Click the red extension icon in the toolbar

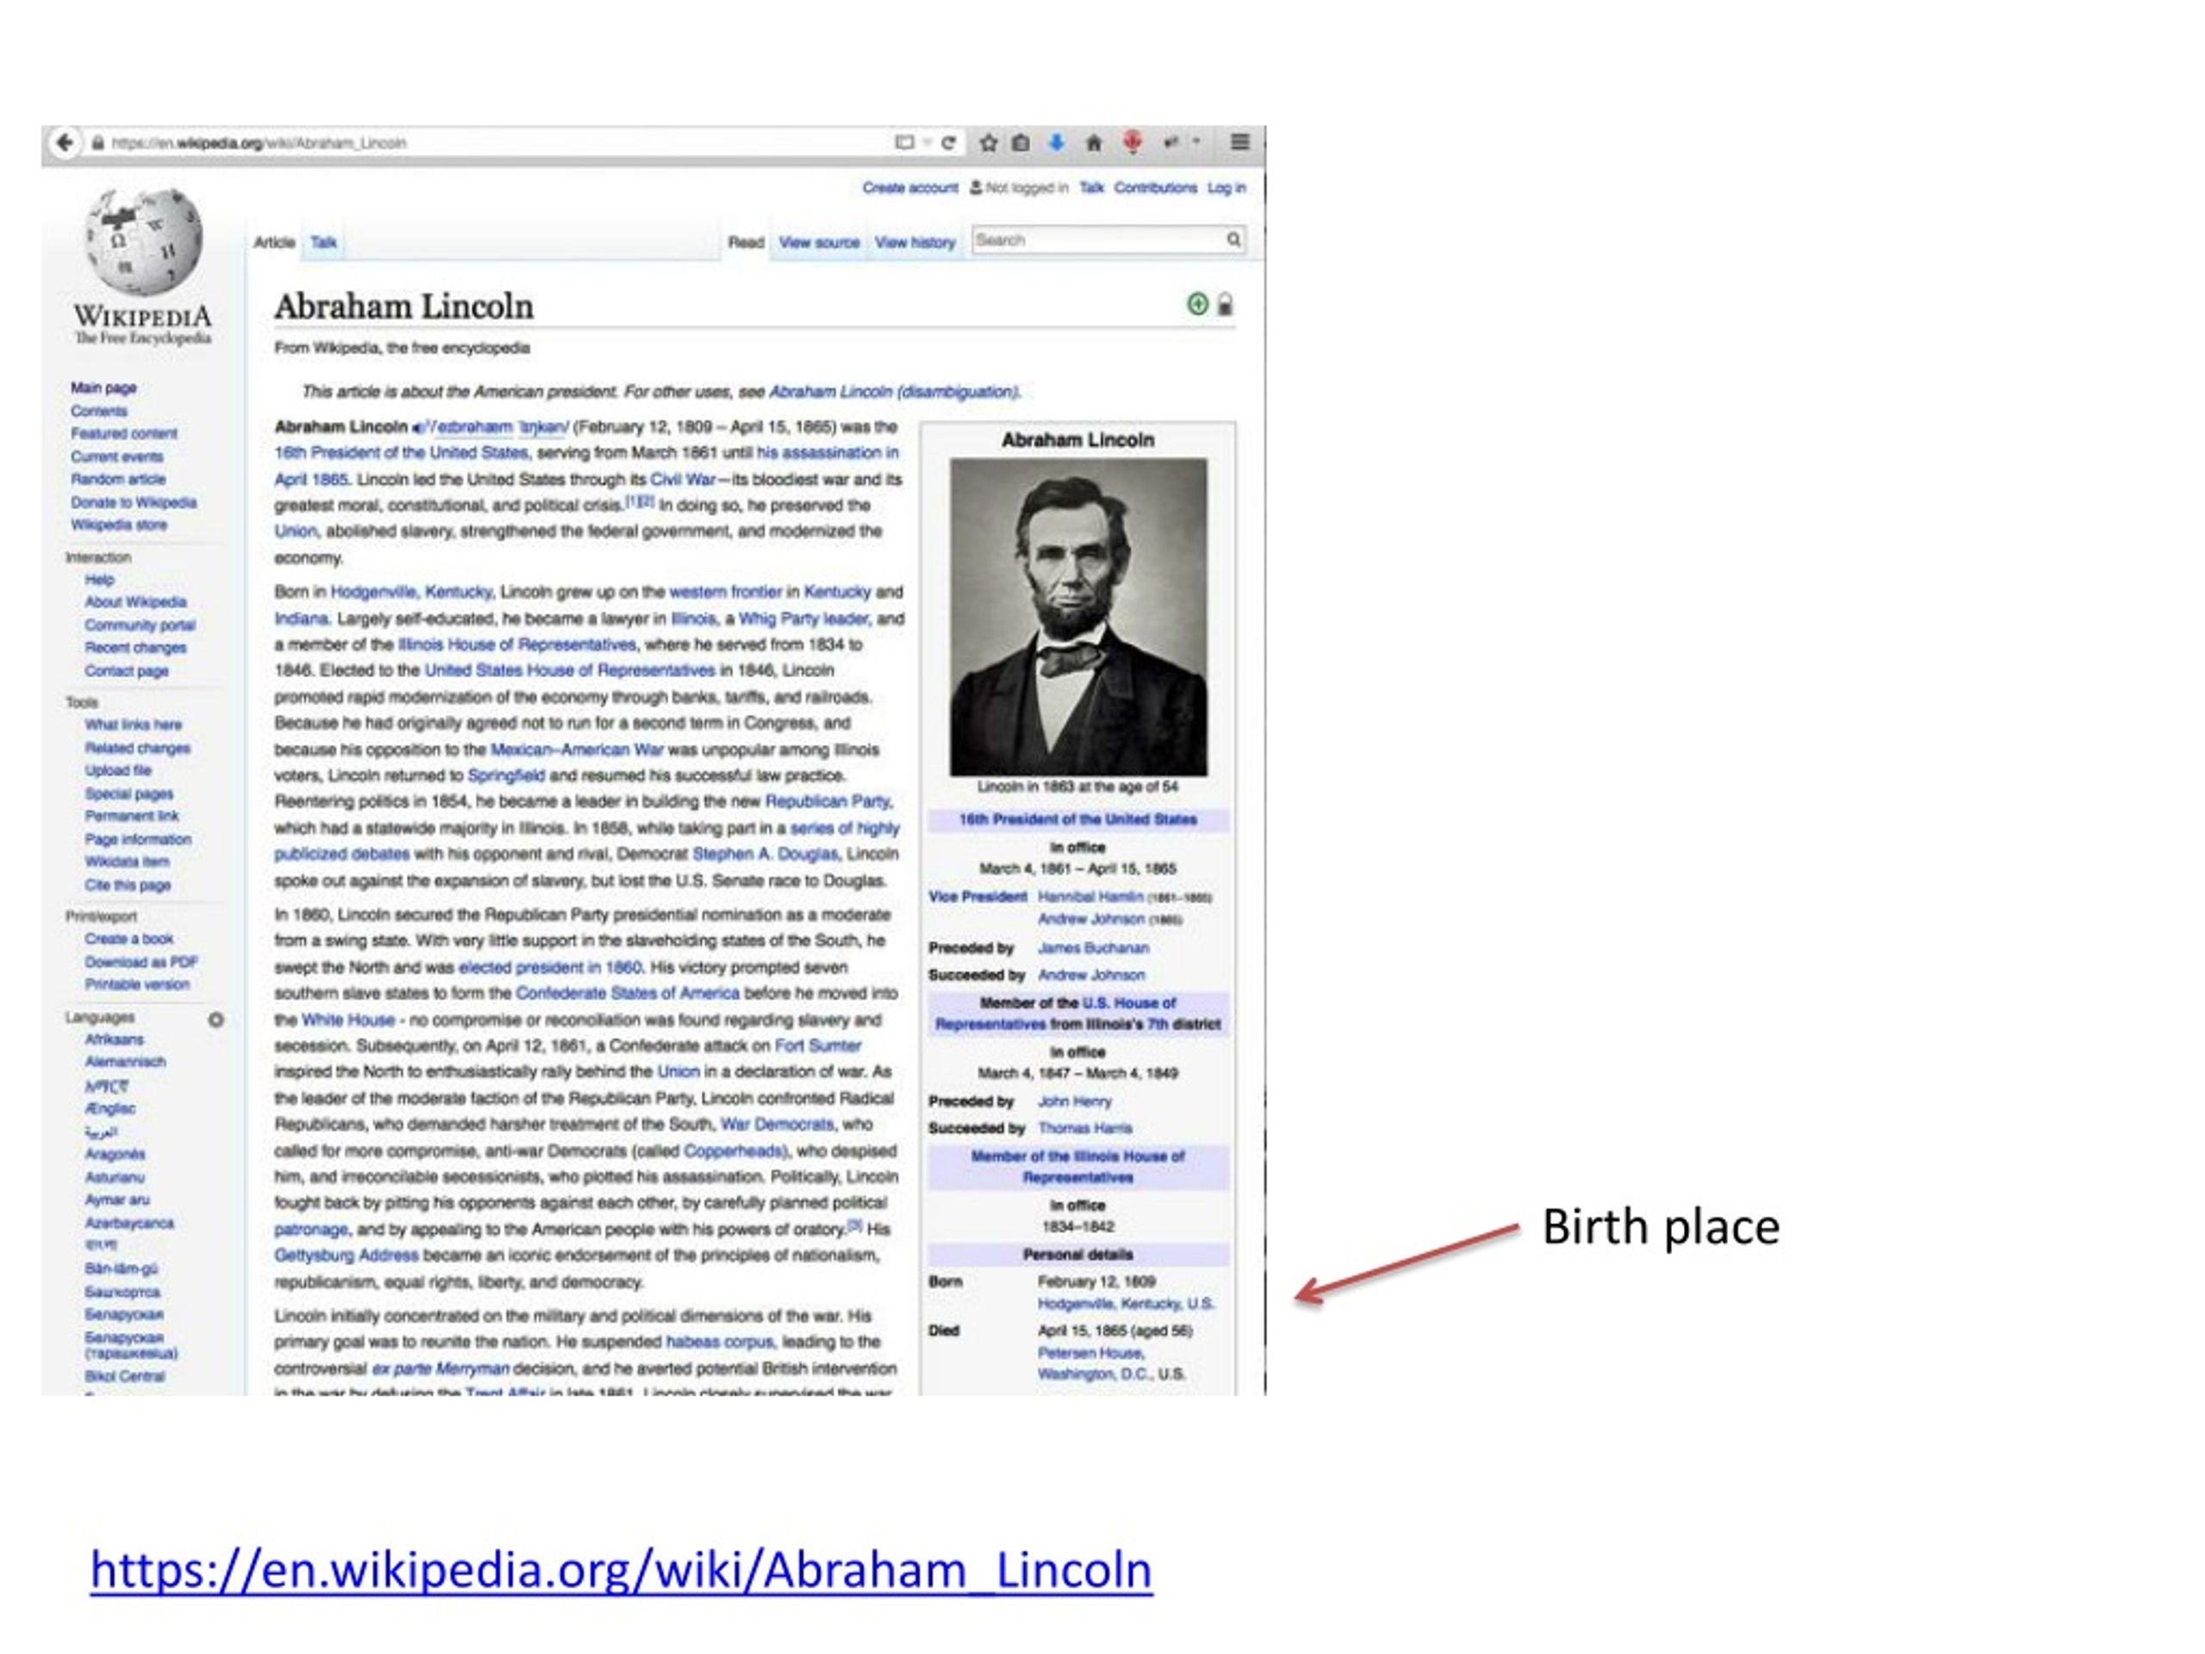pos(1133,142)
